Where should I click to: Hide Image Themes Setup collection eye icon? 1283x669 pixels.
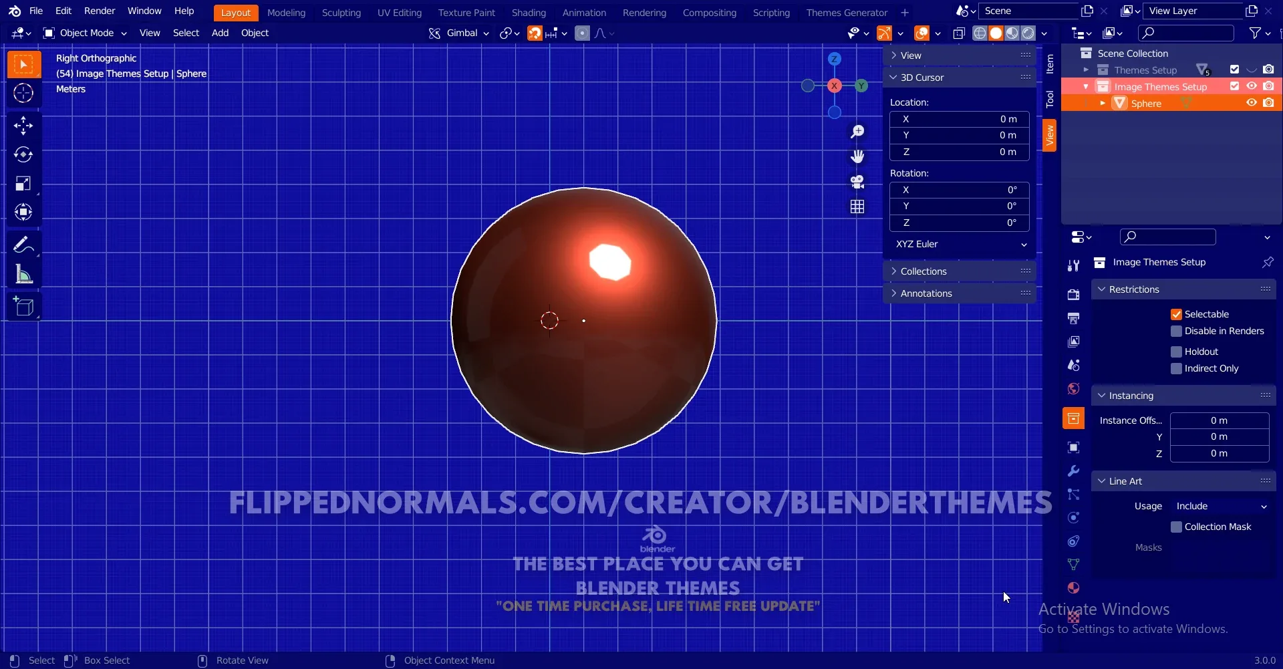pyautogui.click(x=1252, y=86)
